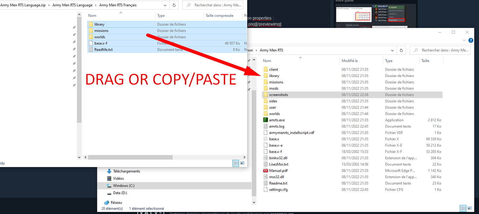Select the base.x file row
The width and height of the screenshot is (479, 214).
tap(352, 139)
